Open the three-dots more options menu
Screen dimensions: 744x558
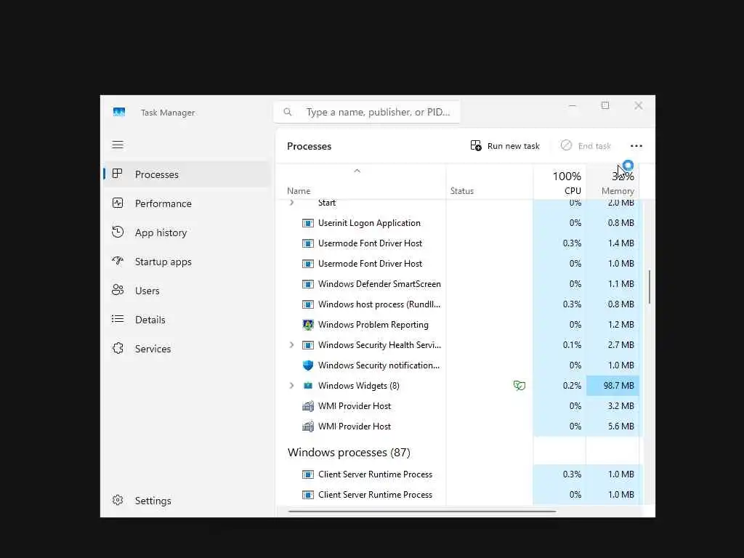click(x=636, y=145)
